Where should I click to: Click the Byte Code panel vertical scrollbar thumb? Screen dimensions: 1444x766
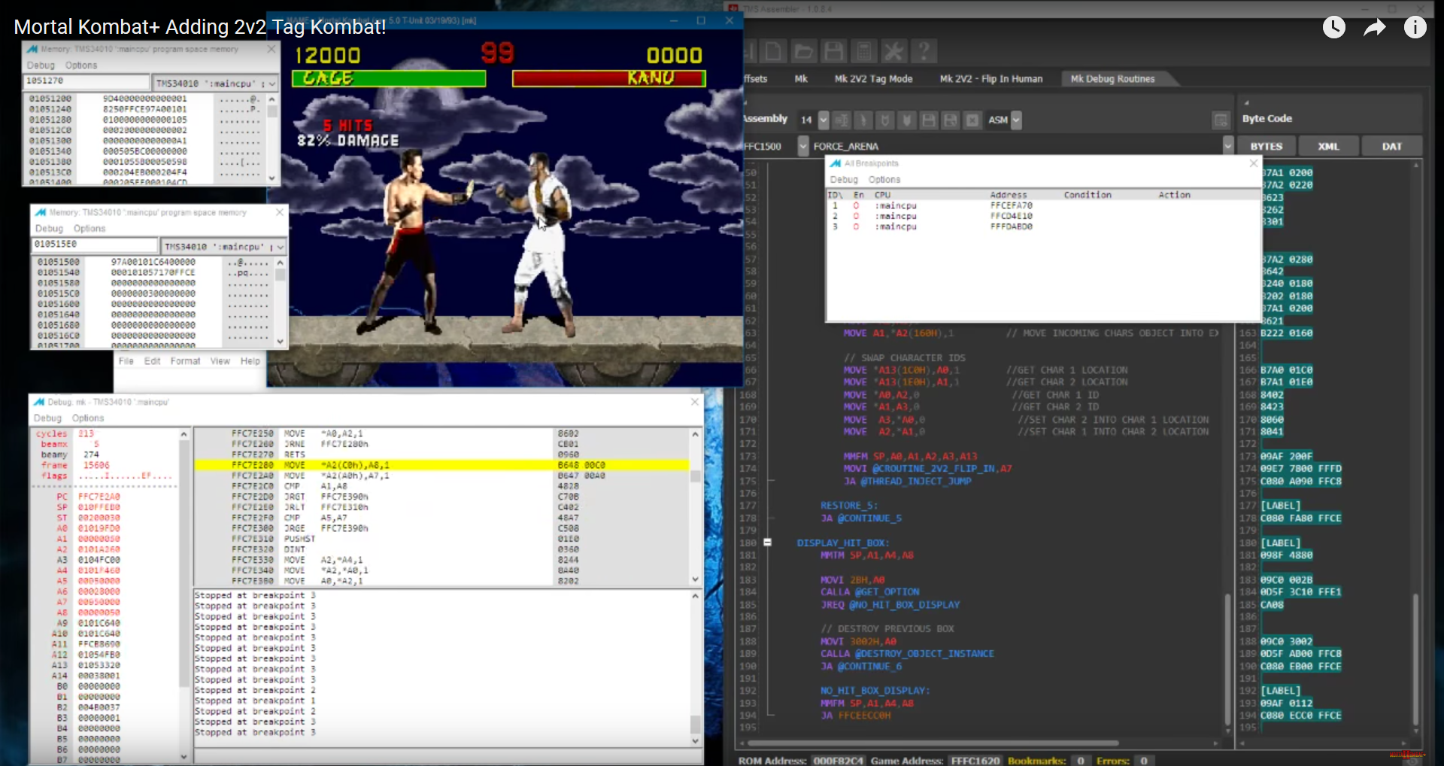(1415, 660)
